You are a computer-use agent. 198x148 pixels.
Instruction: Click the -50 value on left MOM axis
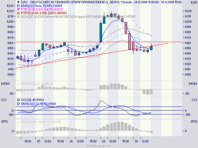pos(11,94)
